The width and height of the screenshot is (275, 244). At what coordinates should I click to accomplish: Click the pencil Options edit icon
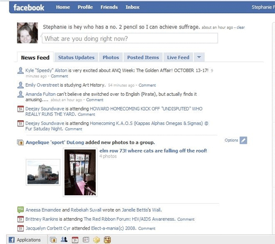click(243, 140)
